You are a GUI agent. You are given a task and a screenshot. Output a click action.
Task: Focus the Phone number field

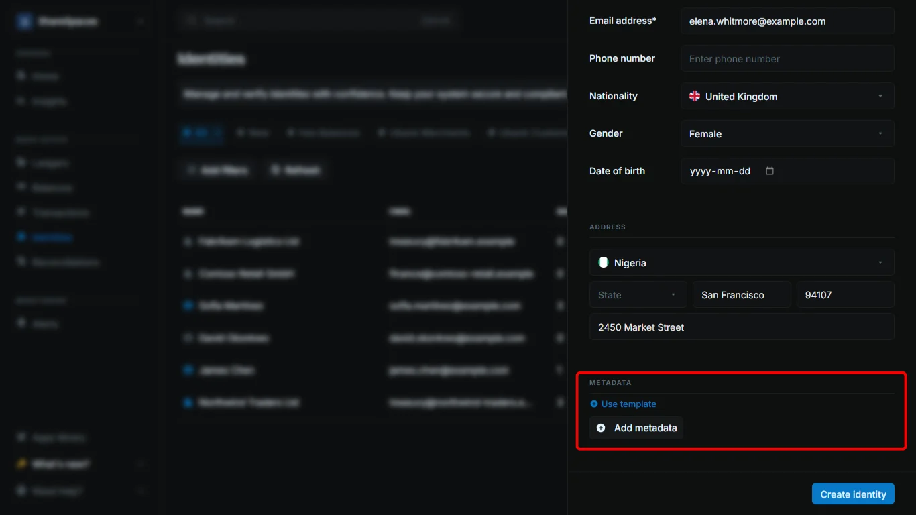point(787,58)
